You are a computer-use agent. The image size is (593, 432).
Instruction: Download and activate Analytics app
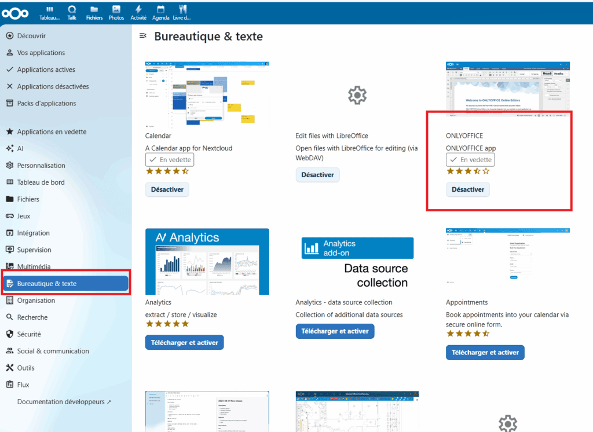pos(184,342)
